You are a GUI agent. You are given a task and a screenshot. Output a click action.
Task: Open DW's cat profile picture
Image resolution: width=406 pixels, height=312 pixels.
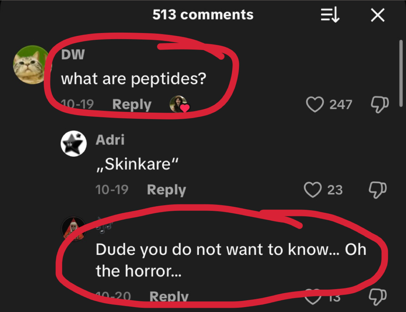point(31,65)
